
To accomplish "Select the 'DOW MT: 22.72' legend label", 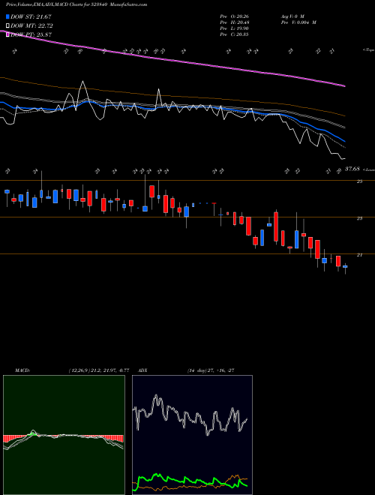I will (x=31, y=26).
